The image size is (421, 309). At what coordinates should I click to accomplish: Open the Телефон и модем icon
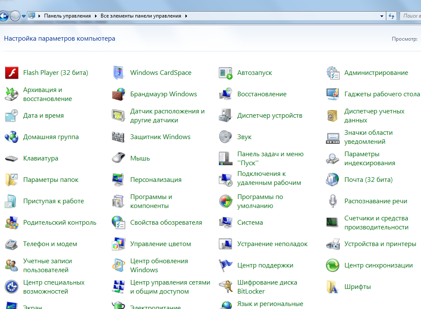pos(12,244)
